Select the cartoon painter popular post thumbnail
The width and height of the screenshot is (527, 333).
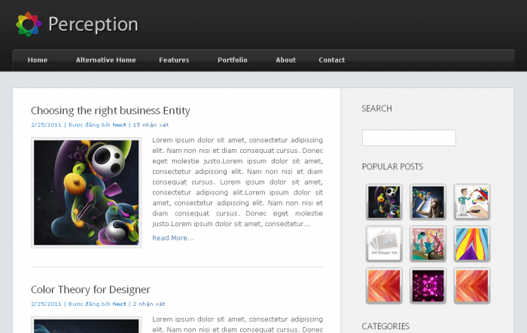point(472,202)
